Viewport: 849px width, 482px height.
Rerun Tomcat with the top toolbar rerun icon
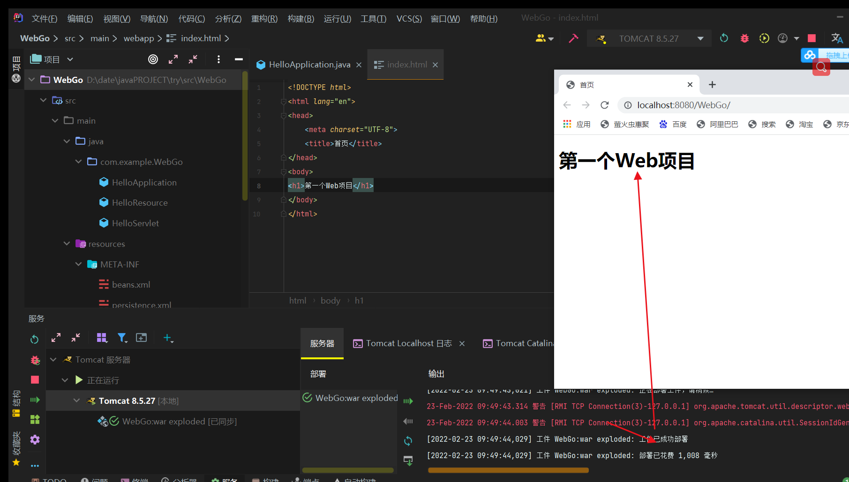pos(724,38)
